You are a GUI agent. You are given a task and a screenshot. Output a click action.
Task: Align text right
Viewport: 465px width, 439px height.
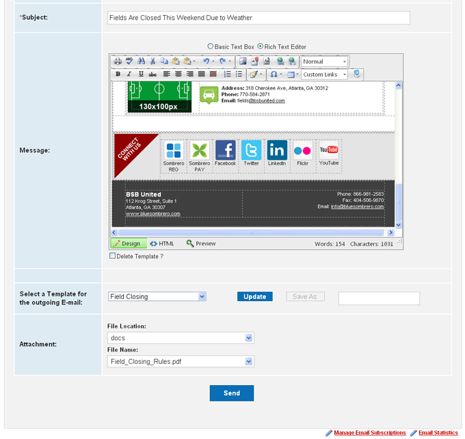coord(190,74)
